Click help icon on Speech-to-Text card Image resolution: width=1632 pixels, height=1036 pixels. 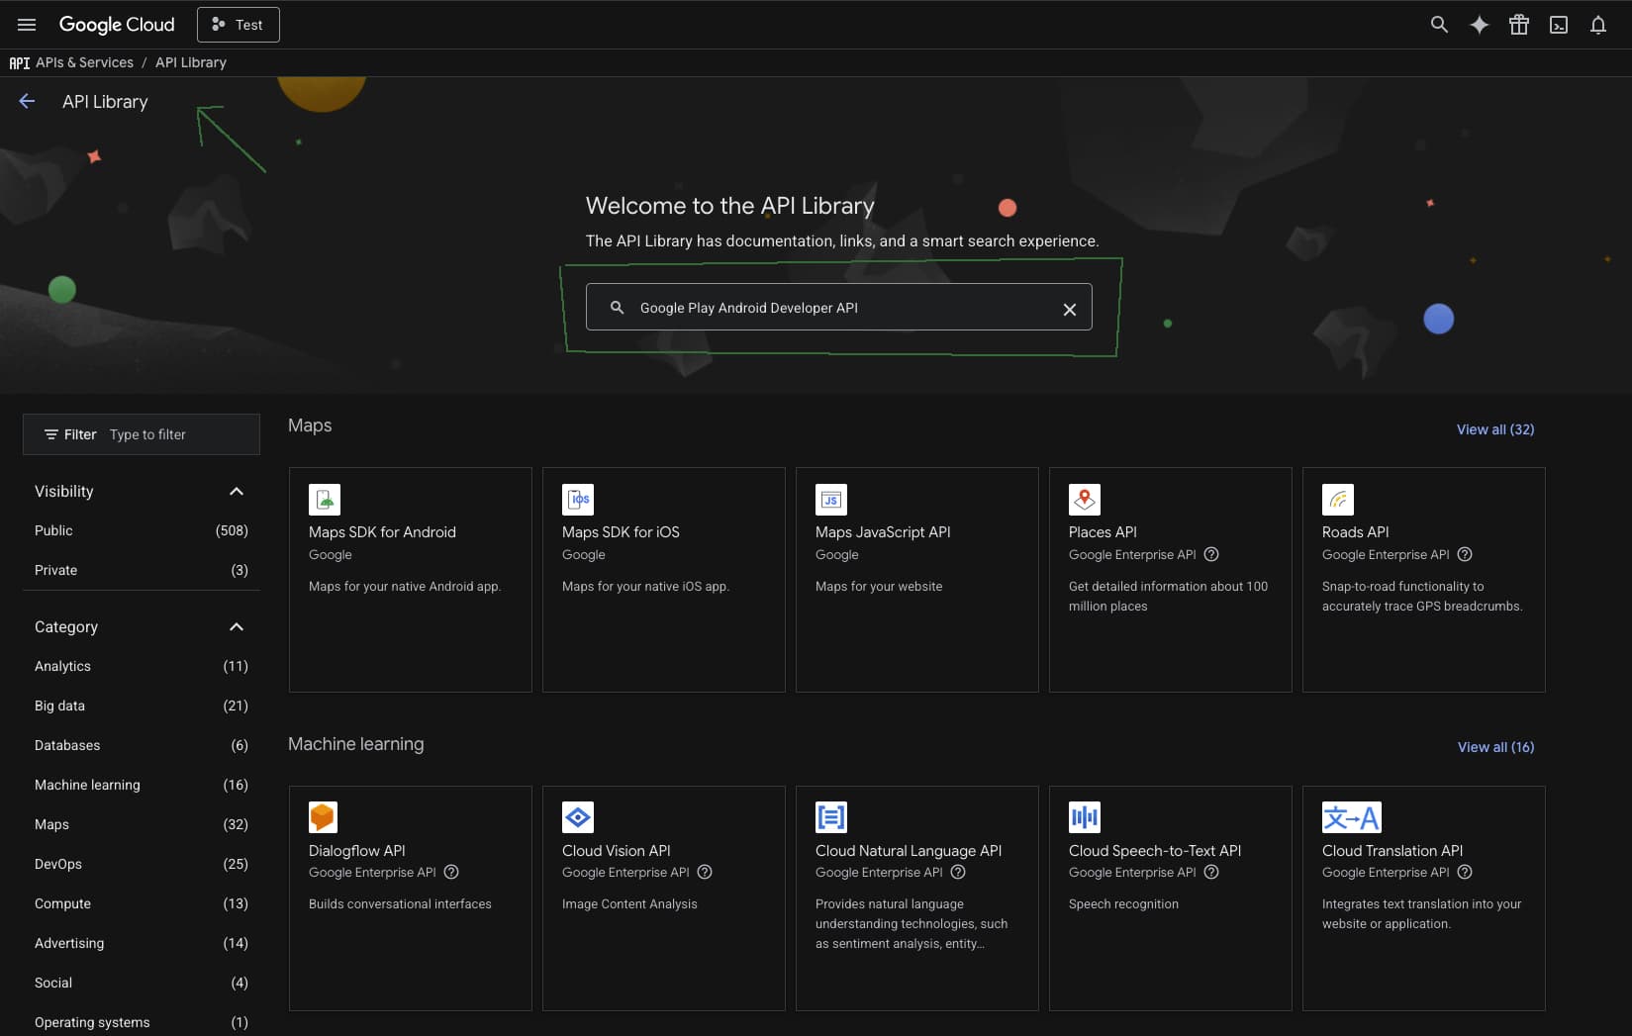[x=1211, y=873]
